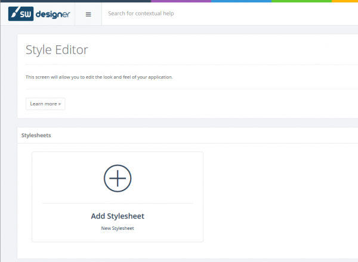The image size is (358, 262).
Task: Click empty space left of the plus icon
Action: [66, 178]
